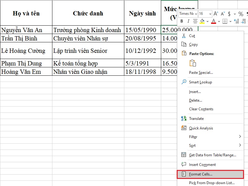Select Clear Contents
Image resolution: width=248 pixels, height=186 pixels.
point(210,109)
